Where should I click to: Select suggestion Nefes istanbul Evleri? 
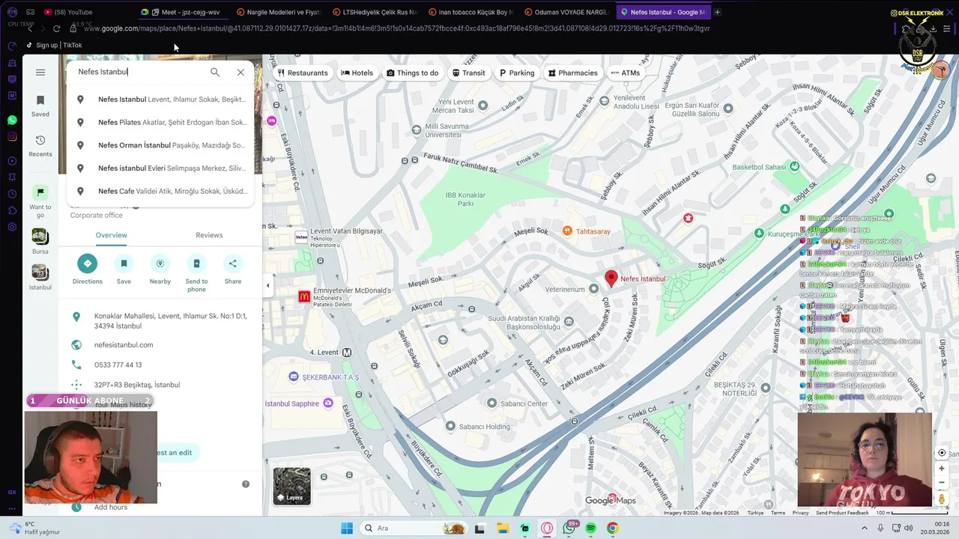coord(160,168)
